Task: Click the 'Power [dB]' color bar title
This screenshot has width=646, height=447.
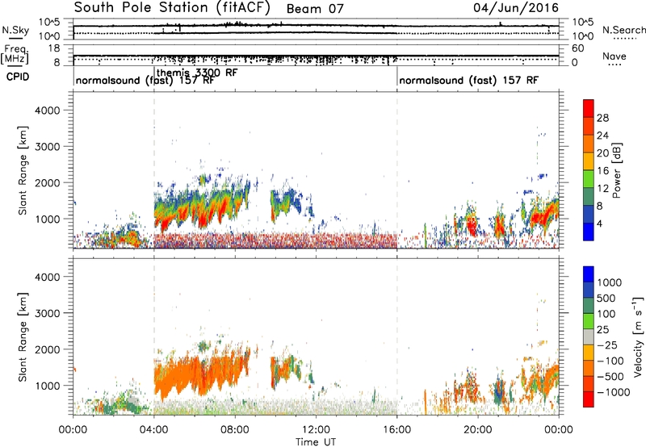Action: (617, 170)
